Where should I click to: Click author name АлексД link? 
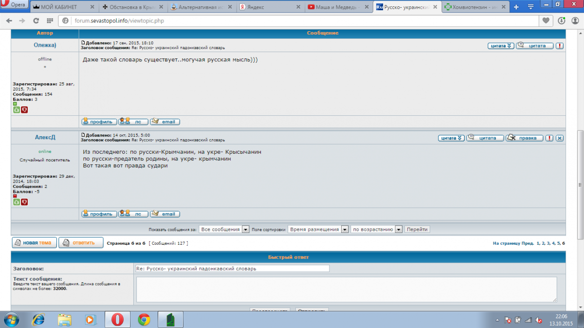click(45, 138)
